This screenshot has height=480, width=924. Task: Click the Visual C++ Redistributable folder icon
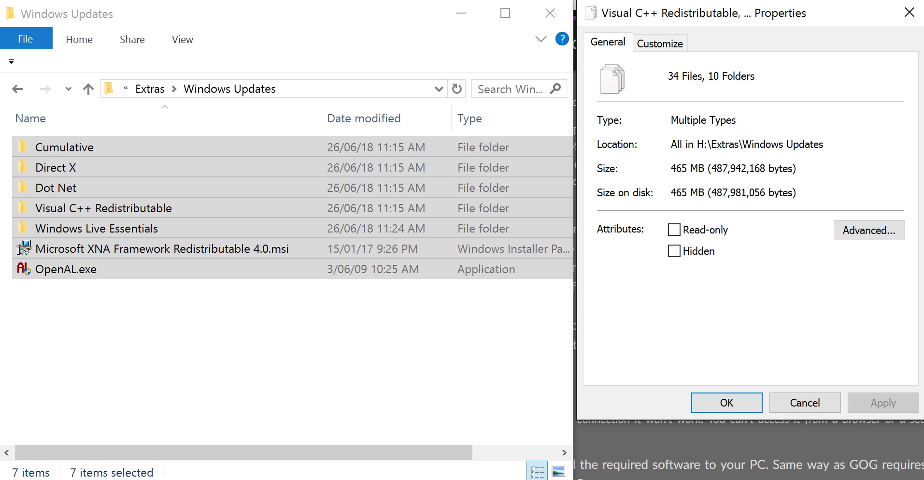[23, 207]
